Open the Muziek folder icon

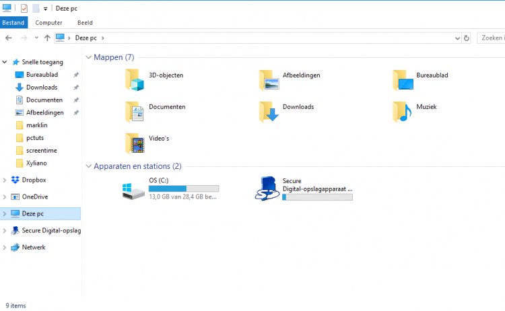(x=403, y=111)
